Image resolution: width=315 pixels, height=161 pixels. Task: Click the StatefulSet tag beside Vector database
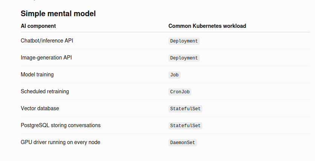185,109
